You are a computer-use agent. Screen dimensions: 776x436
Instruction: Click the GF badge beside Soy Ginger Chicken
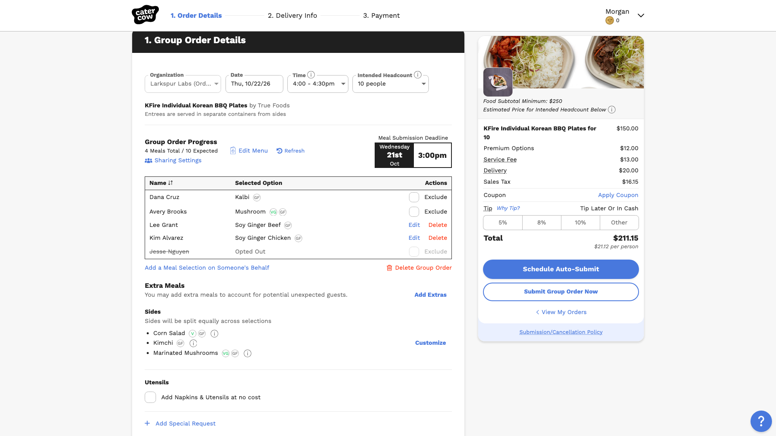point(298,238)
